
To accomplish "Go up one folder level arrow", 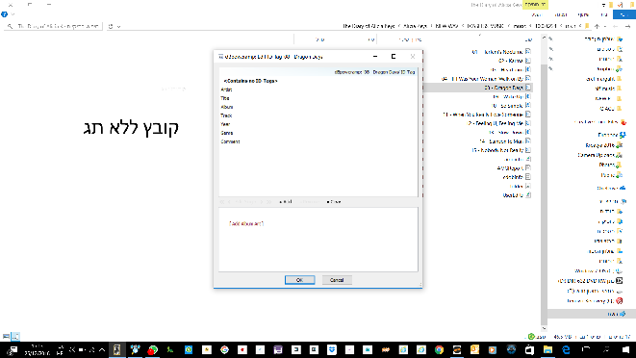I will (x=597, y=26).
